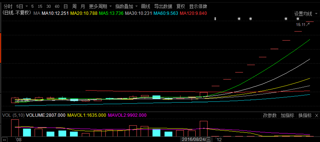Click the up-down arrow event marker
This screenshot has height=142, width=320.
point(215,19)
